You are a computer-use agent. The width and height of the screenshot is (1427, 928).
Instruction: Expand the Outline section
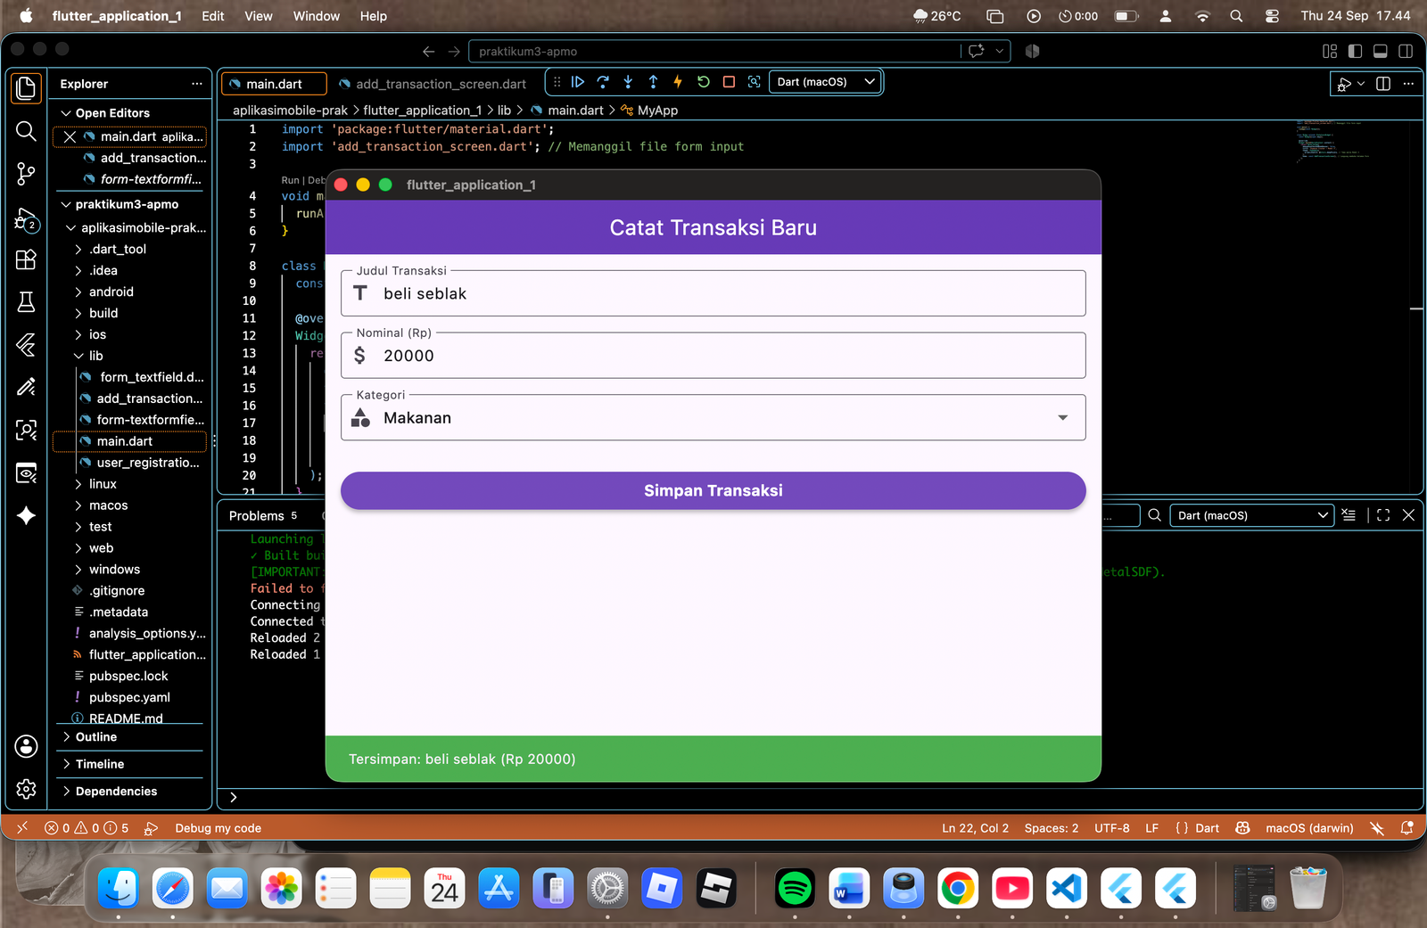point(95,737)
